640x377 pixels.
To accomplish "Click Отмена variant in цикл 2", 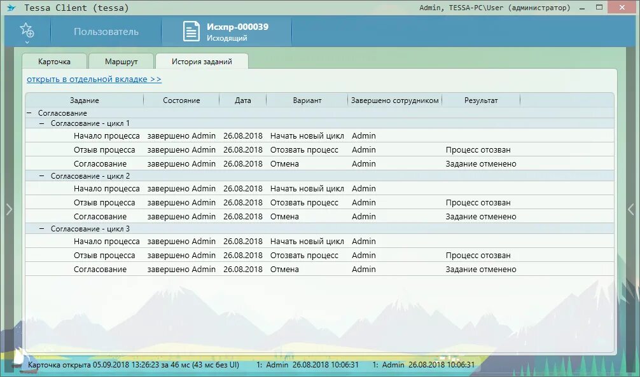I will pyautogui.click(x=284, y=216).
